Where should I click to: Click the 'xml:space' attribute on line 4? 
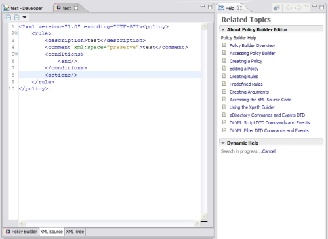(x=89, y=47)
